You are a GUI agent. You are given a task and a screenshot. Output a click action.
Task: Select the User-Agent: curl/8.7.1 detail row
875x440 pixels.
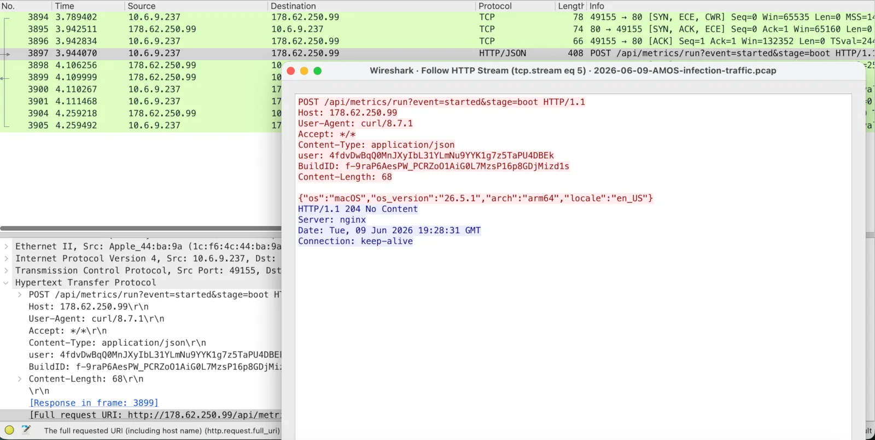pyautogui.click(x=141, y=319)
